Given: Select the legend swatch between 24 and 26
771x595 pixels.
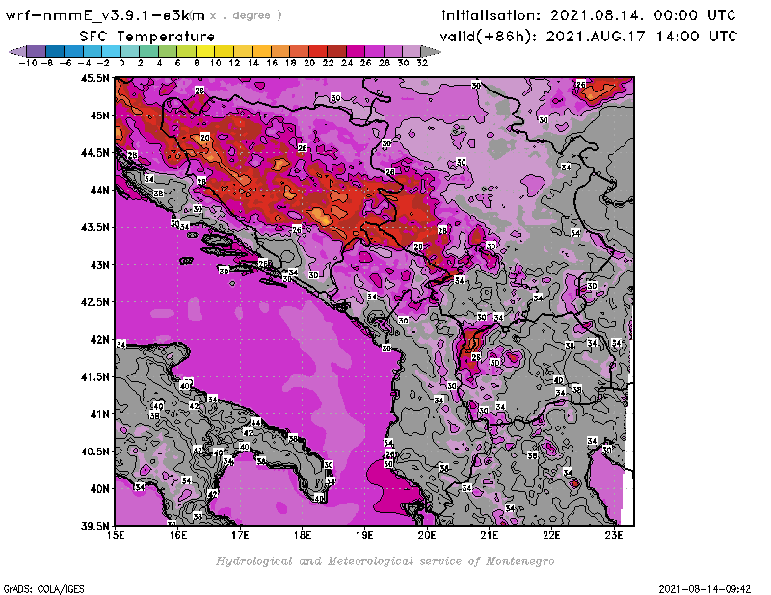Looking at the screenshot, I should (x=356, y=51).
